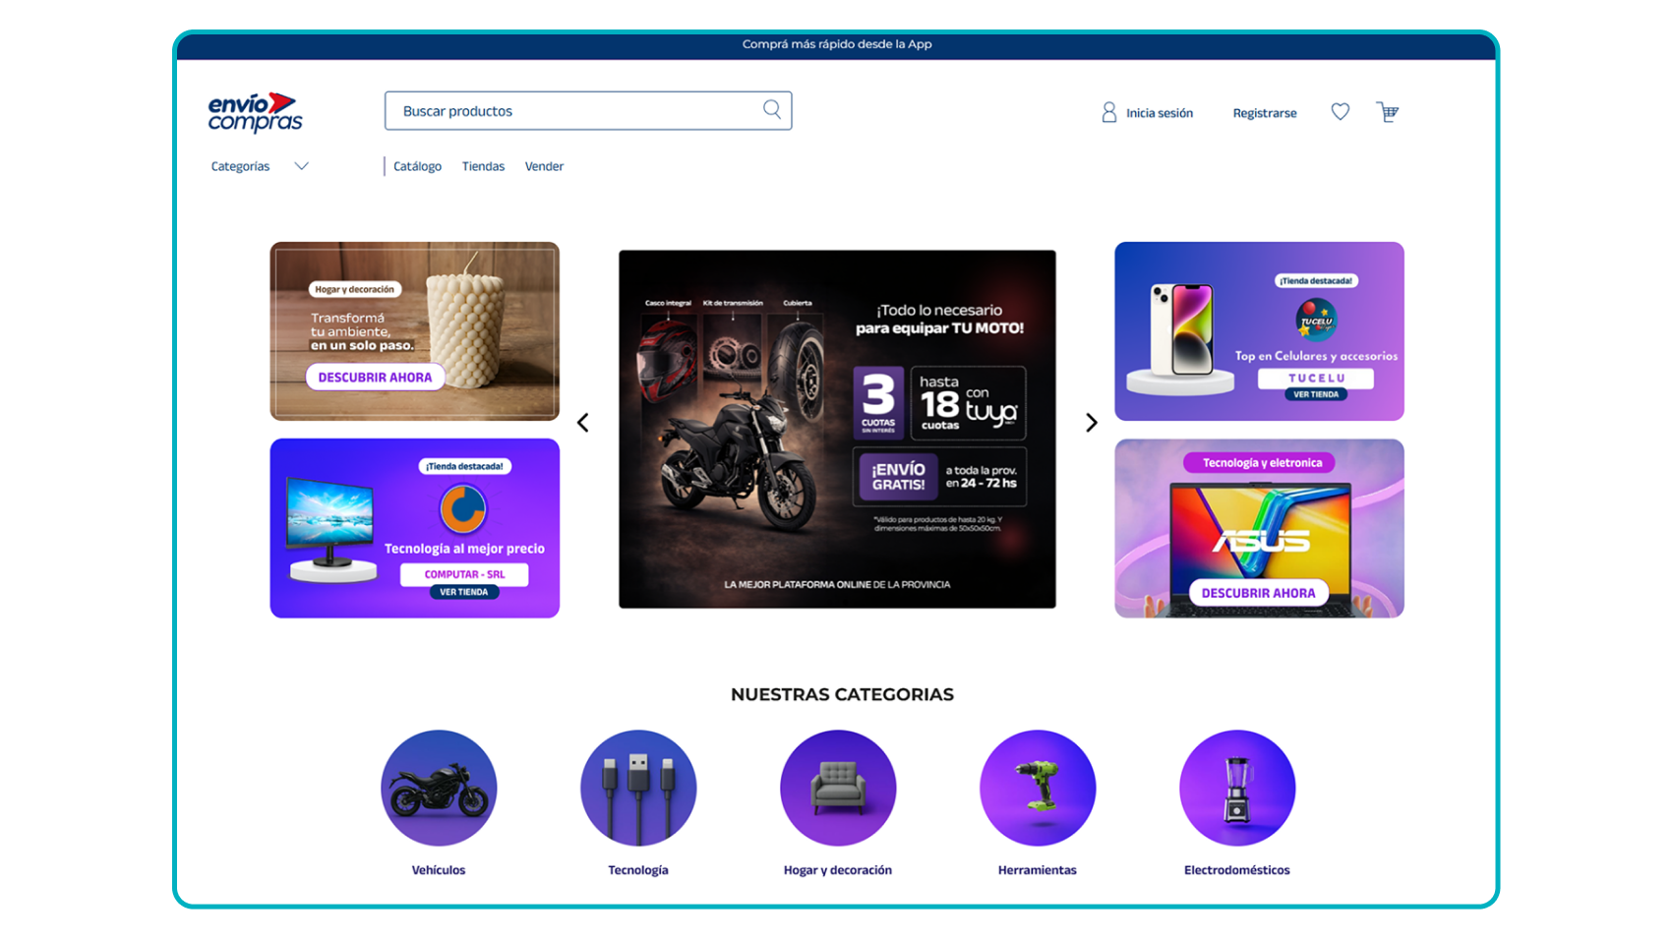Go to Envío Compras logo home
Viewport: 1672px width, 938px height.
point(255,113)
